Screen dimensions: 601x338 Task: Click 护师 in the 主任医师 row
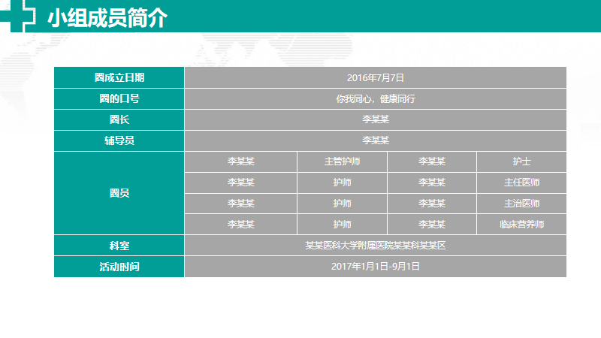point(342,183)
